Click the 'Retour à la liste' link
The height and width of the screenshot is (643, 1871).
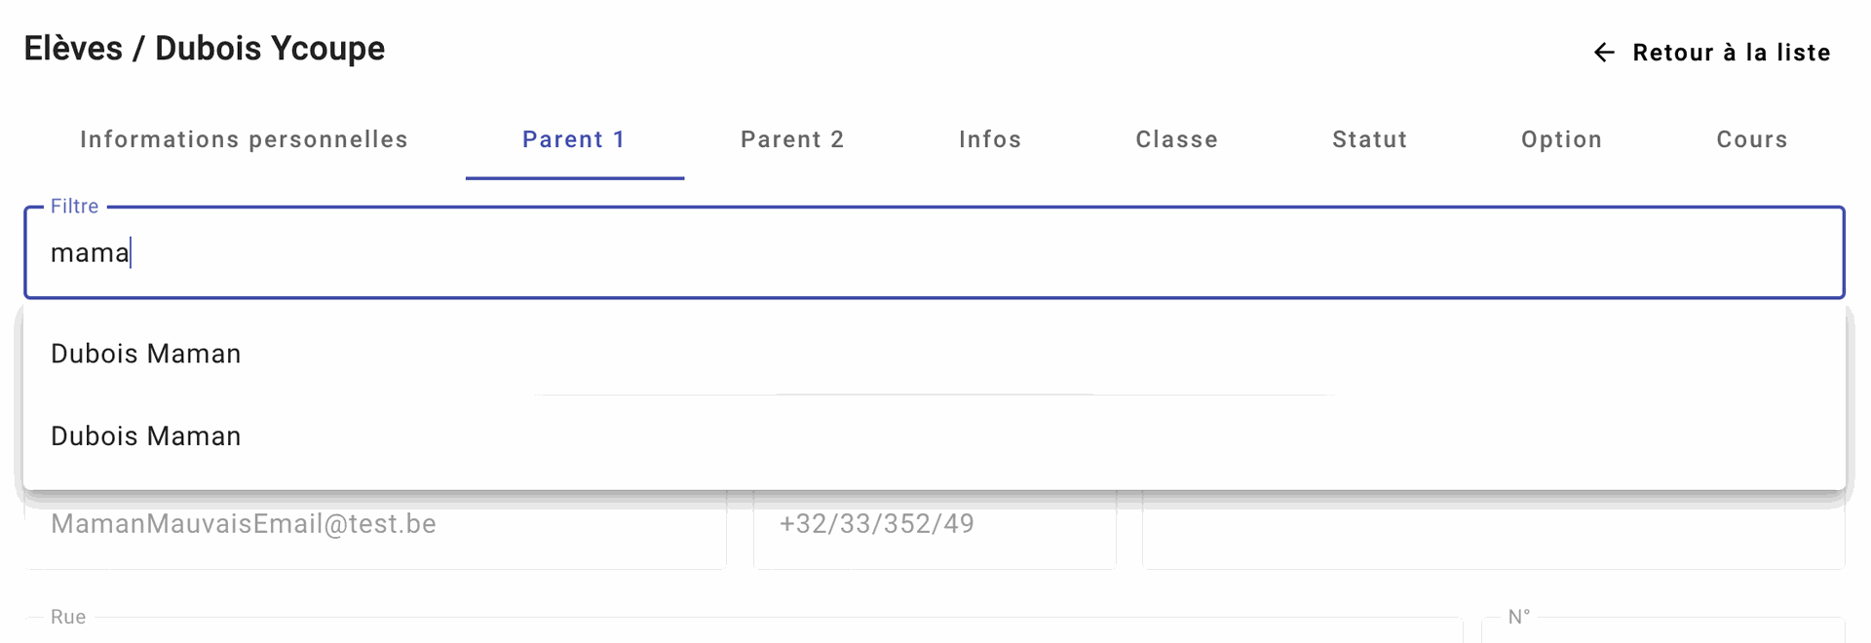pos(1731,53)
